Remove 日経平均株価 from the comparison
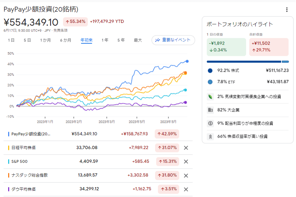This screenshot has height=197, width=296. 186,148
